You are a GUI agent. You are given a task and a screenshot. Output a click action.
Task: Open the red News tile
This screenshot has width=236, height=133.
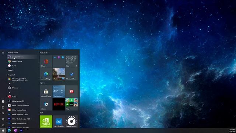(x=72, y=91)
